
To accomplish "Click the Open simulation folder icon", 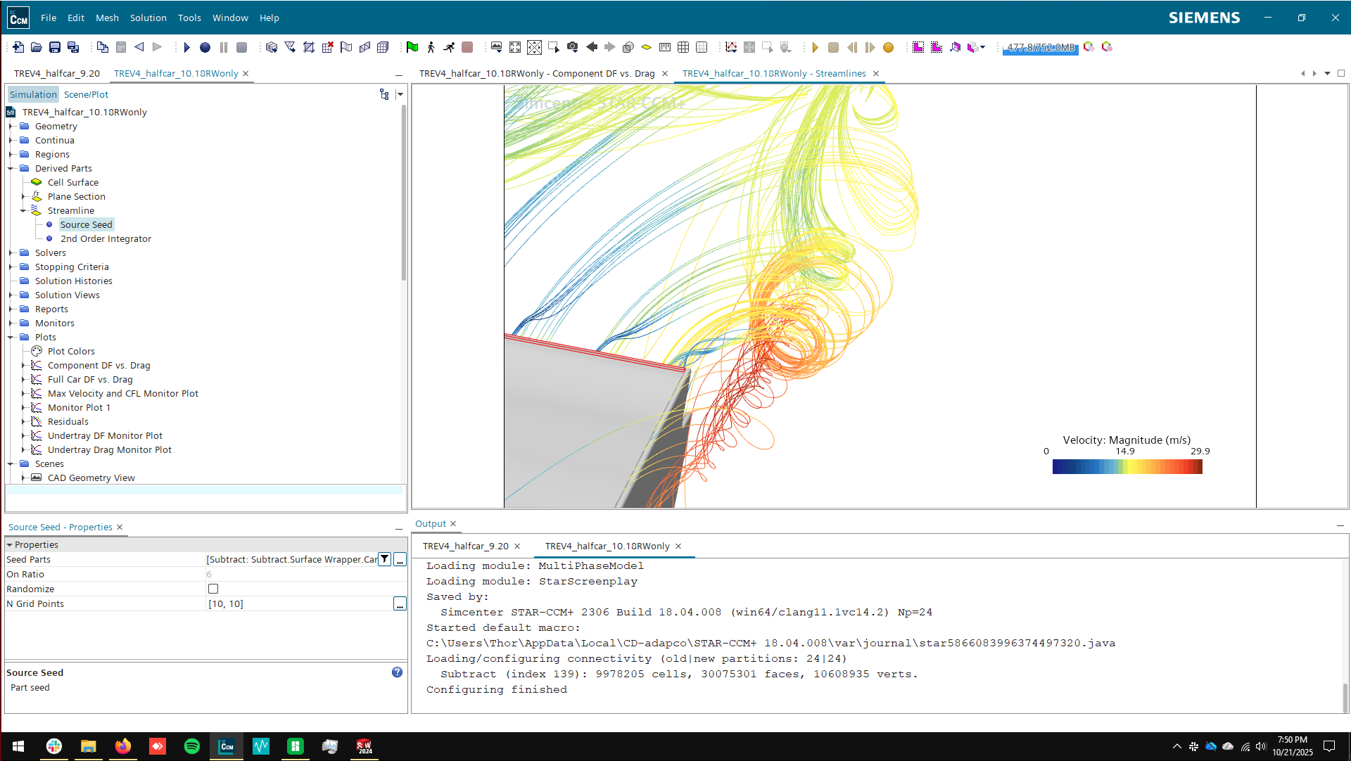I will coord(37,47).
